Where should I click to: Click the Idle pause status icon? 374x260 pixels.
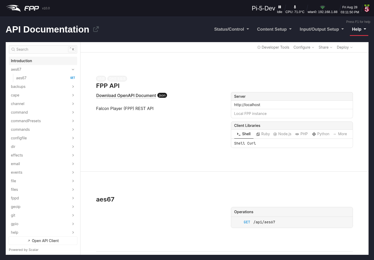[x=280, y=7]
